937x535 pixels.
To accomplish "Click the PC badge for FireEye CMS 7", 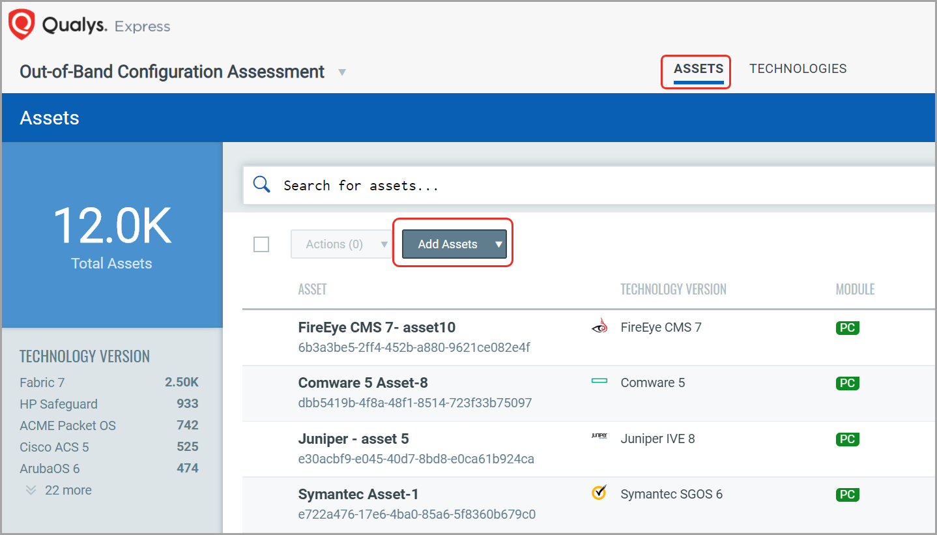I will (x=847, y=328).
